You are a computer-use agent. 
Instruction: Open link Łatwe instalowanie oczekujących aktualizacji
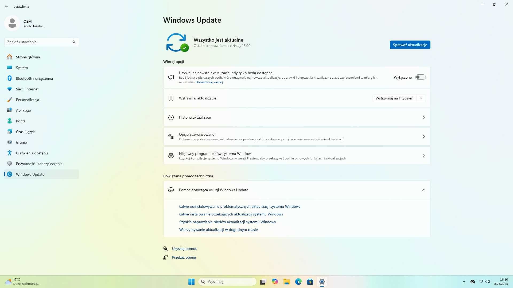click(x=231, y=214)
